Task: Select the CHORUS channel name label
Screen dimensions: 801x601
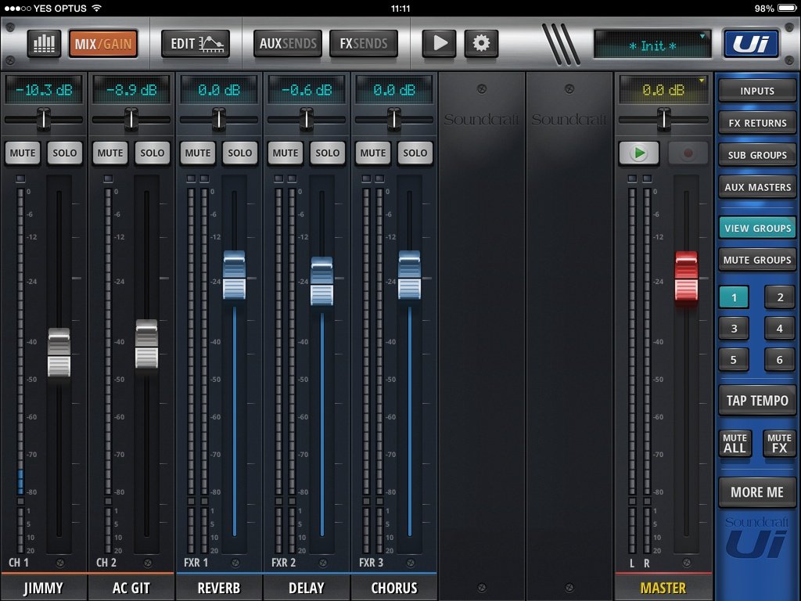Action: coord(394,588)
